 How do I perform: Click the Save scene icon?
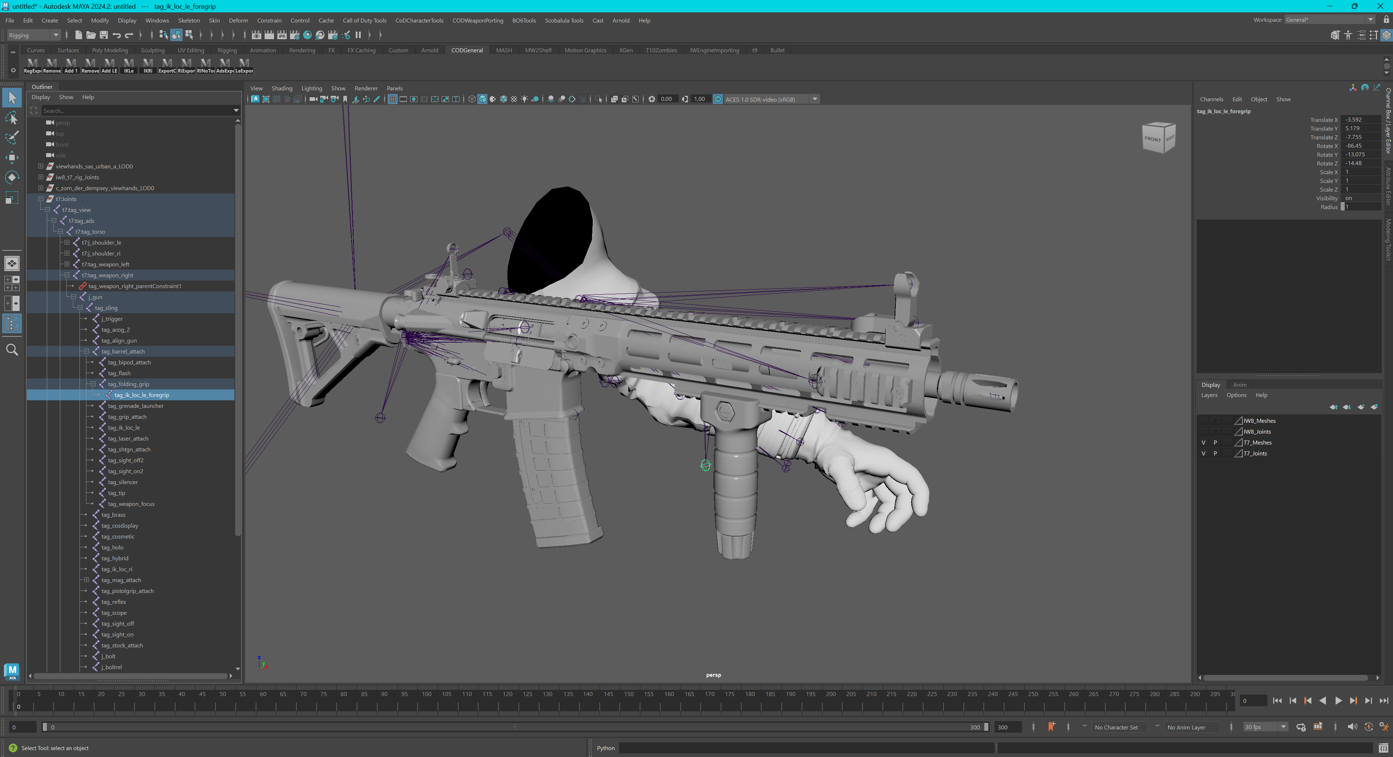(x=103, y=35)
